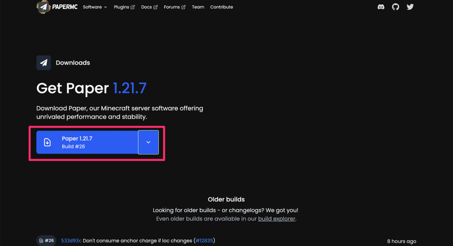This screenshot has height=246, width=453.
Task: Go to the Contribute page
Action: (222, 7)
